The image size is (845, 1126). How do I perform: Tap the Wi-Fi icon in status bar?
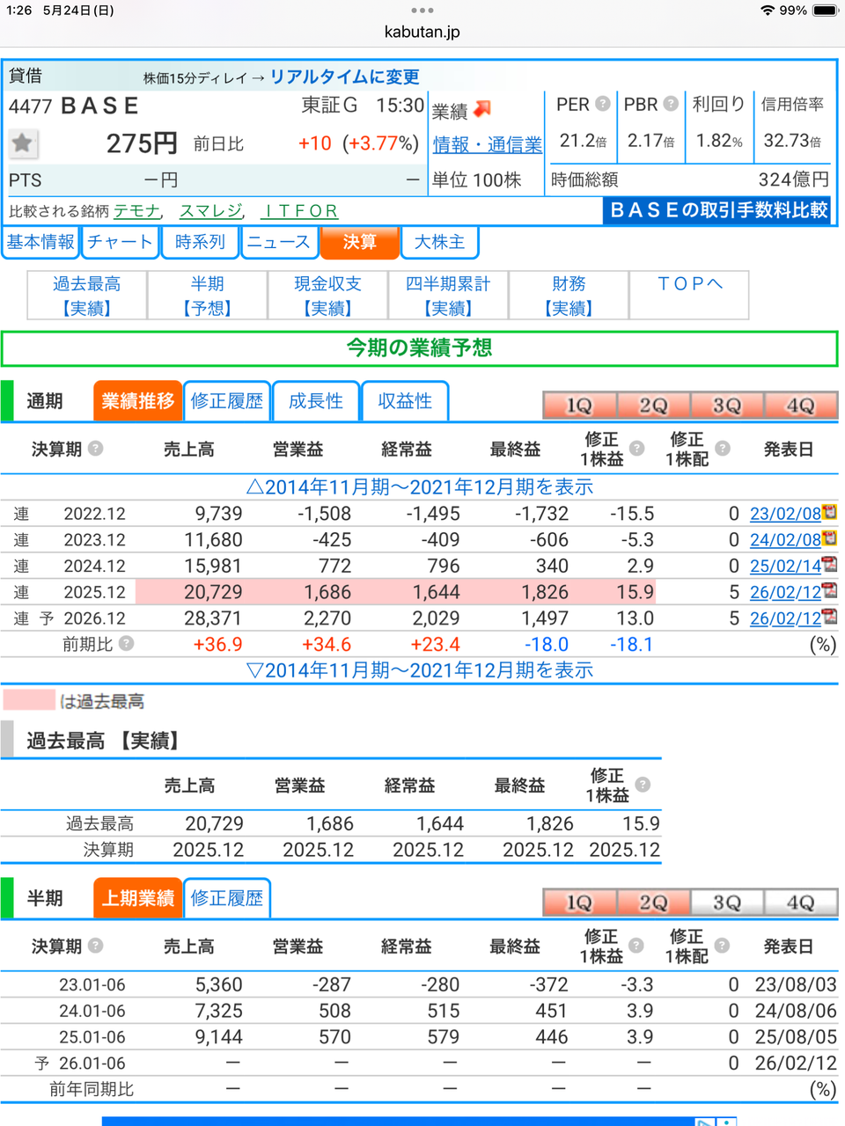point(768,11)
